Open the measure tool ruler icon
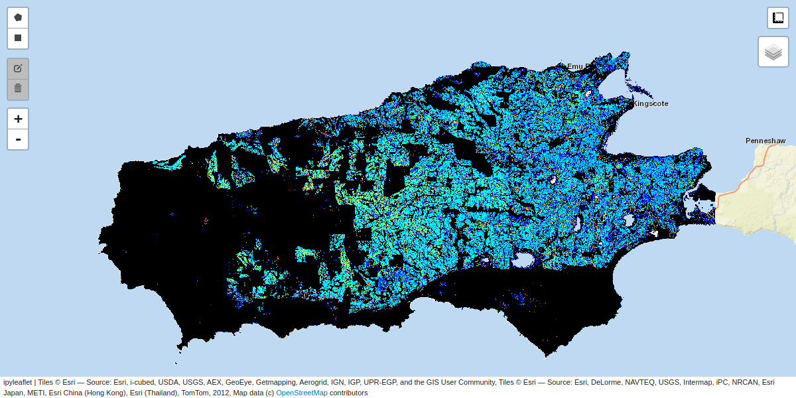 (778, 18)
